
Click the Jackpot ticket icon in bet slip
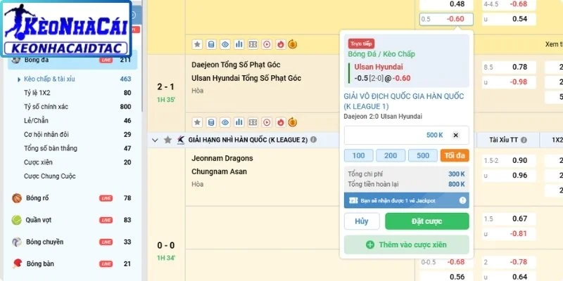353,201
